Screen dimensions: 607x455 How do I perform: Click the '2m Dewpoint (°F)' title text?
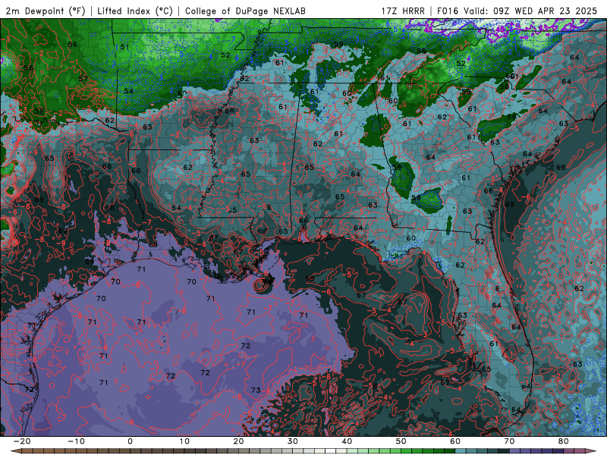tap(46, 11)
